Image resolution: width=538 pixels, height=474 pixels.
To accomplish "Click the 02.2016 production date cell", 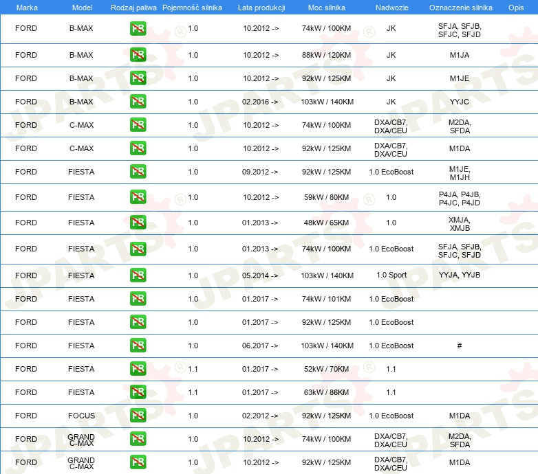I will [261, 102].
